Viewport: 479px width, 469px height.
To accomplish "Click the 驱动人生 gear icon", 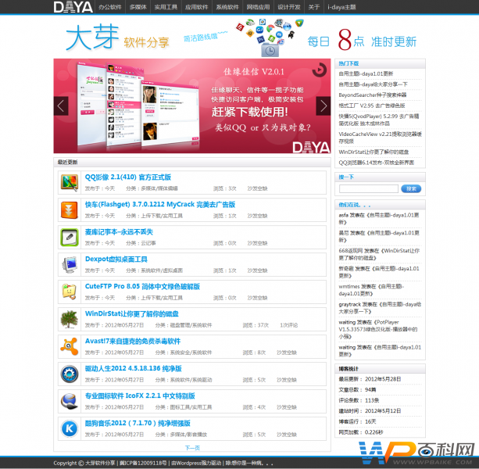I will [70, 374].
